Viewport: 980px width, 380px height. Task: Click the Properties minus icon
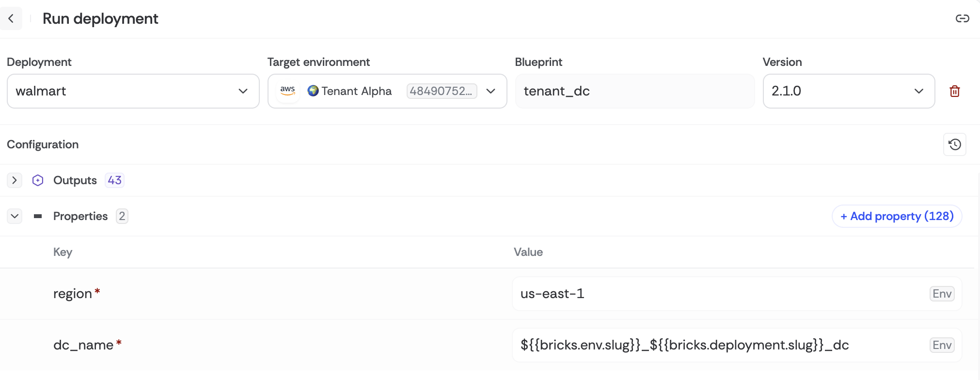coord(38,216)
